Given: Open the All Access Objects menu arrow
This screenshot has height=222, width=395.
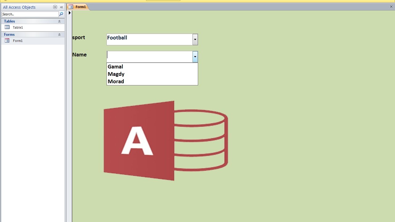Looking at the screenshot, I should tap(55, 7).
